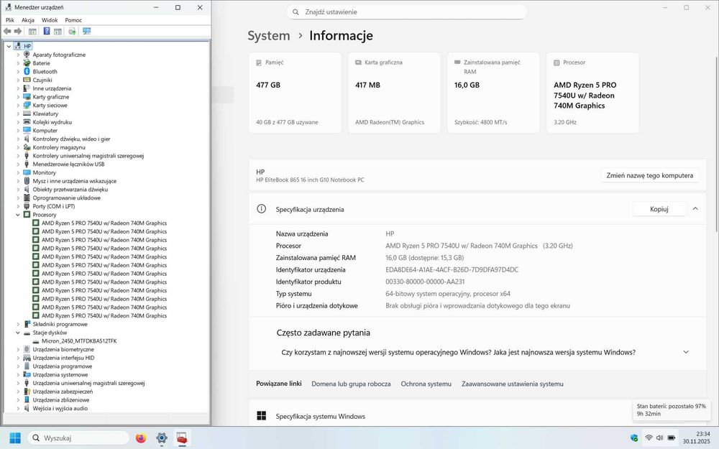Screen dimensions: 719x449
Task: Expand the Karty graficzne category
Action: click(18, 97)
